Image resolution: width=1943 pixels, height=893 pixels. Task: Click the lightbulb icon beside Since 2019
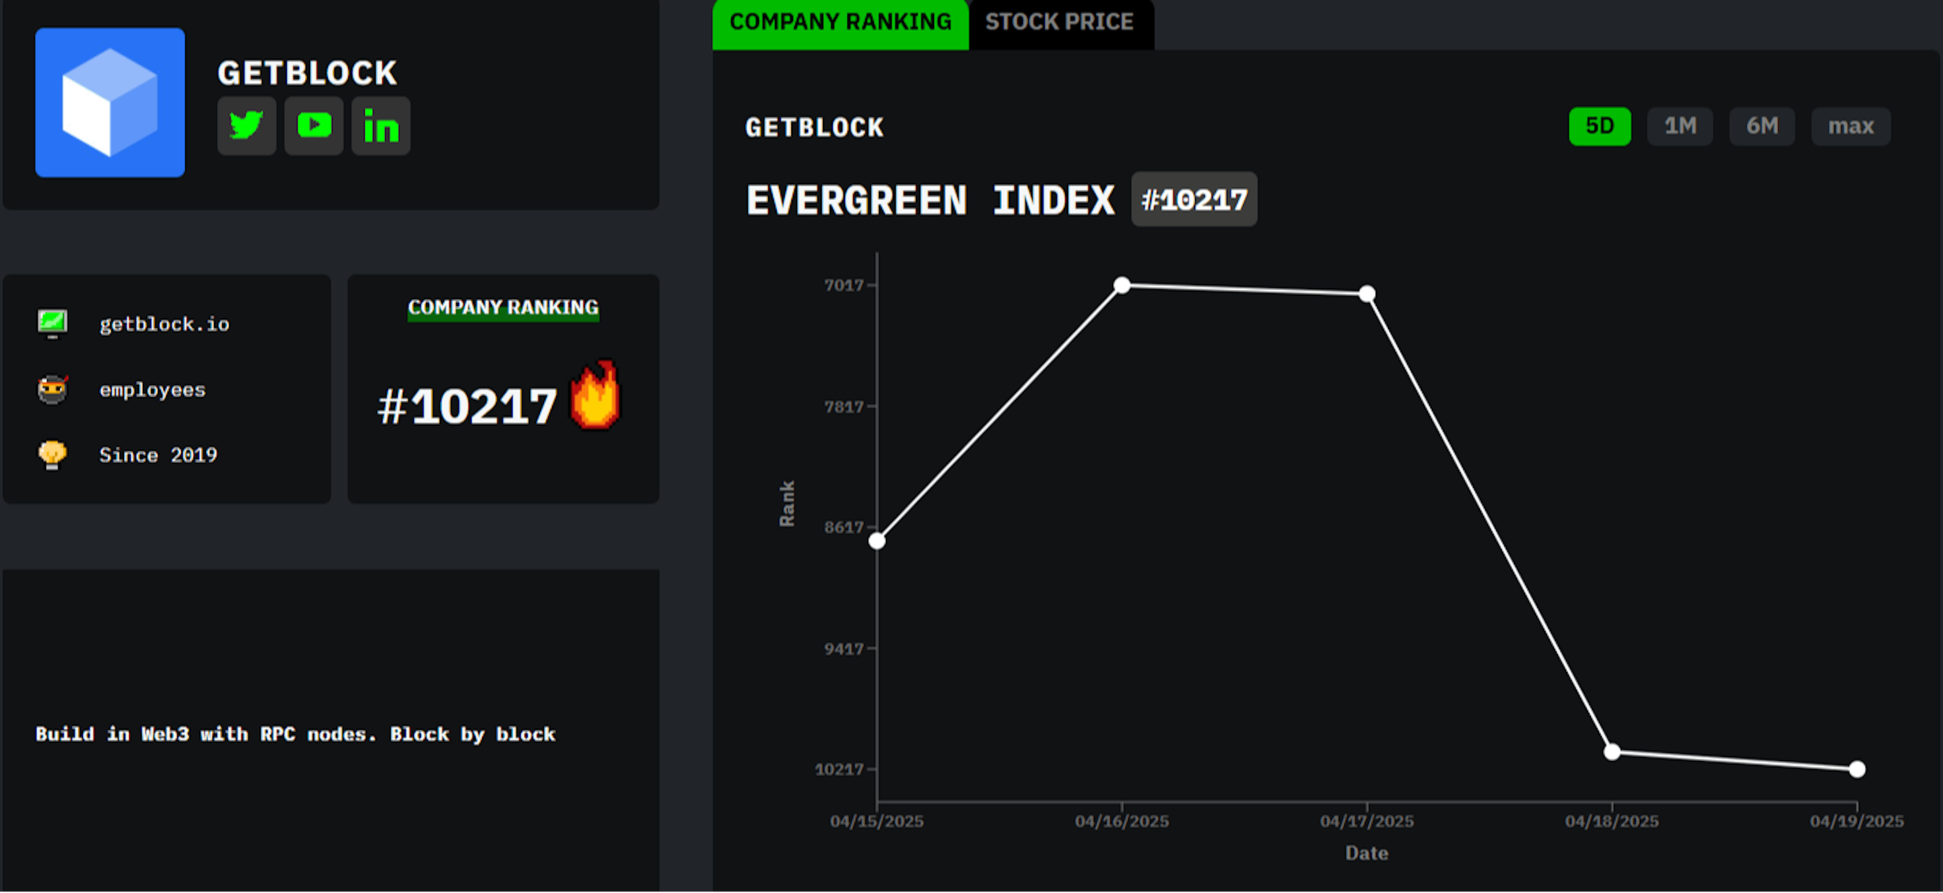click(x=52, y=455)
